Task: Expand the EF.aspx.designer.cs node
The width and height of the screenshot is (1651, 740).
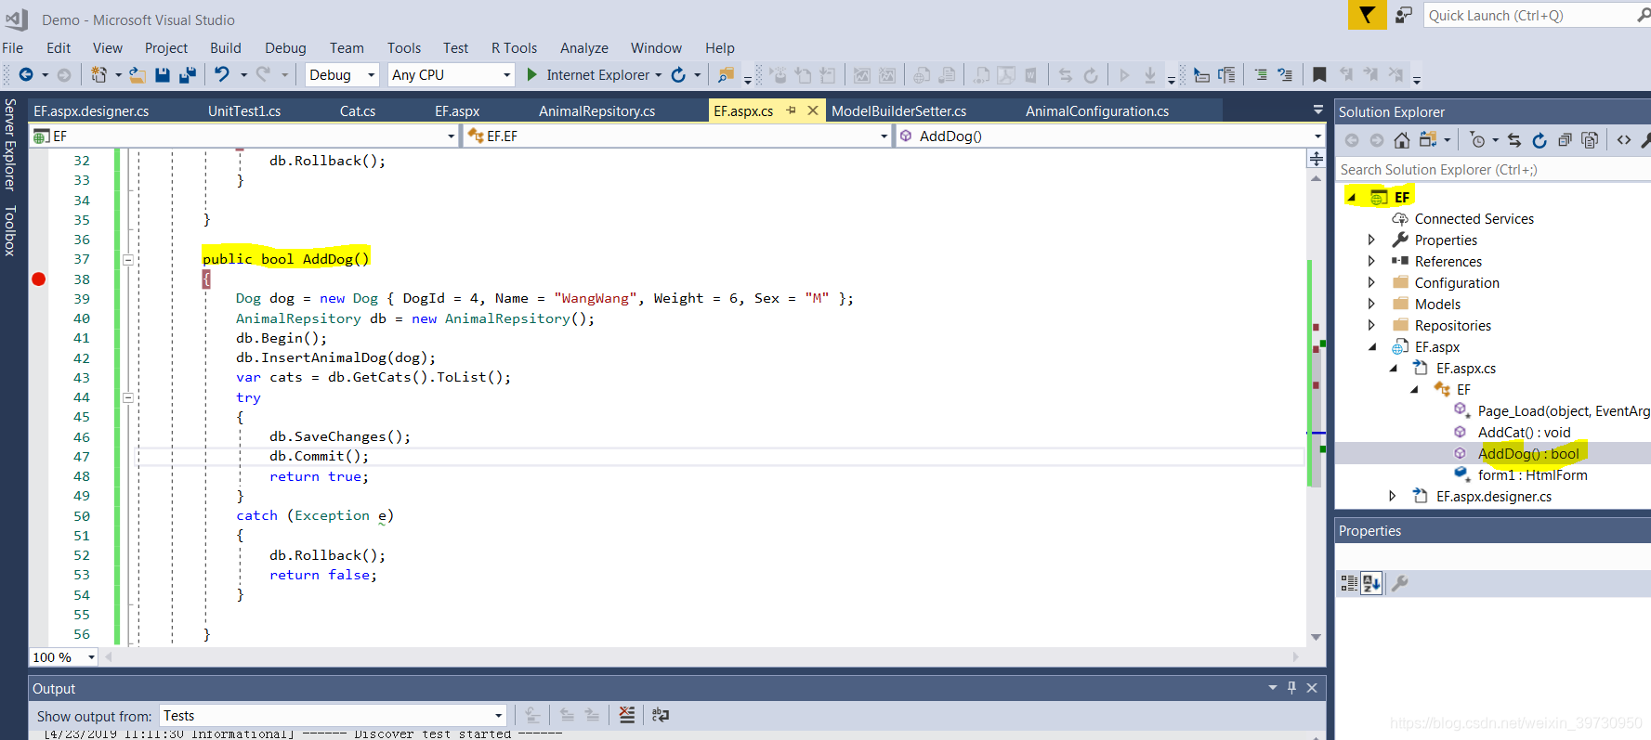Action: point(1393,497)
